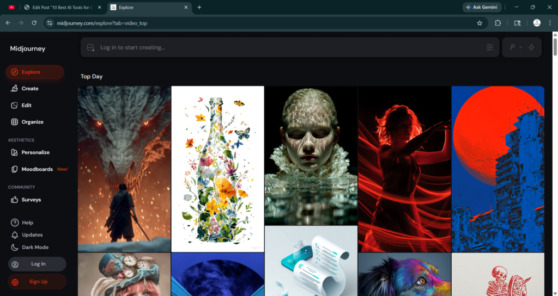Click the lightning bolt speed mode icon

(531, 47)
